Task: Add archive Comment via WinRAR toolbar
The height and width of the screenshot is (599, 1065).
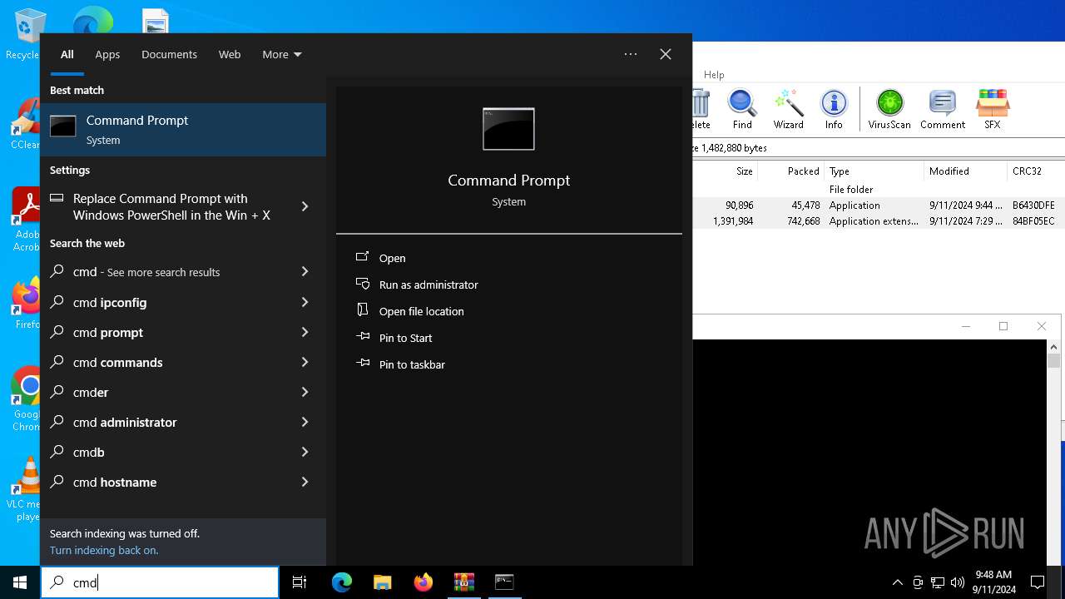Action: click(943, 110)
